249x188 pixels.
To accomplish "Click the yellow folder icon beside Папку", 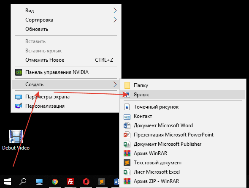I will pyautogui.click(x=127, y=85).
